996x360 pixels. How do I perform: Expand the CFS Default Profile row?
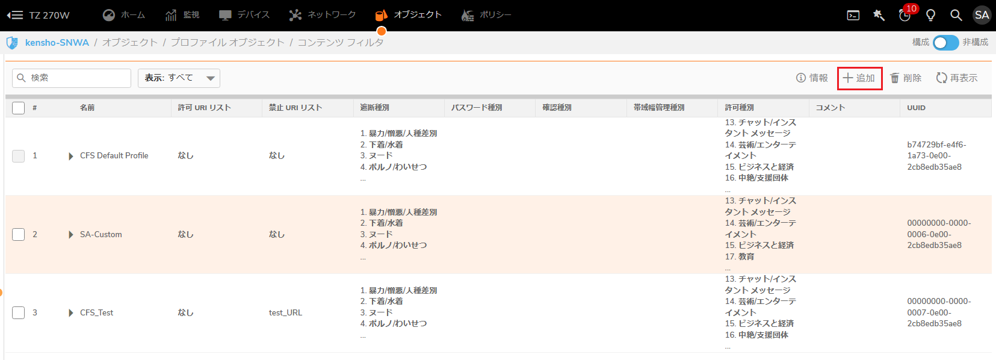click(71, 156)
